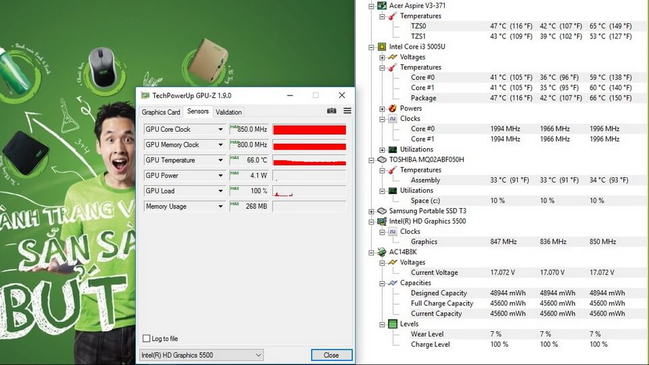Screen dimensions: 649x365
Task: Click the Close button in GPU-Z
Action: pyautogui.click(x=331, y=355)
